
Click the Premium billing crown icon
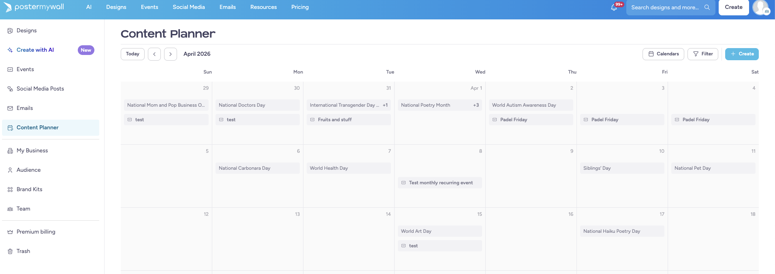[10, 232]
